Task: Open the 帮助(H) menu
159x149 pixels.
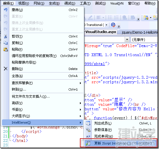Action: coord(150,3)
